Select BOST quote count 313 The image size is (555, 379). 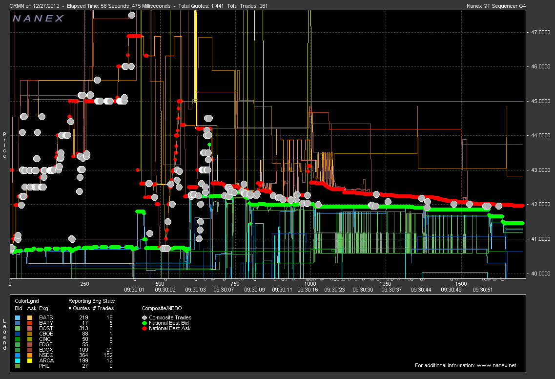tap(83, 328)
